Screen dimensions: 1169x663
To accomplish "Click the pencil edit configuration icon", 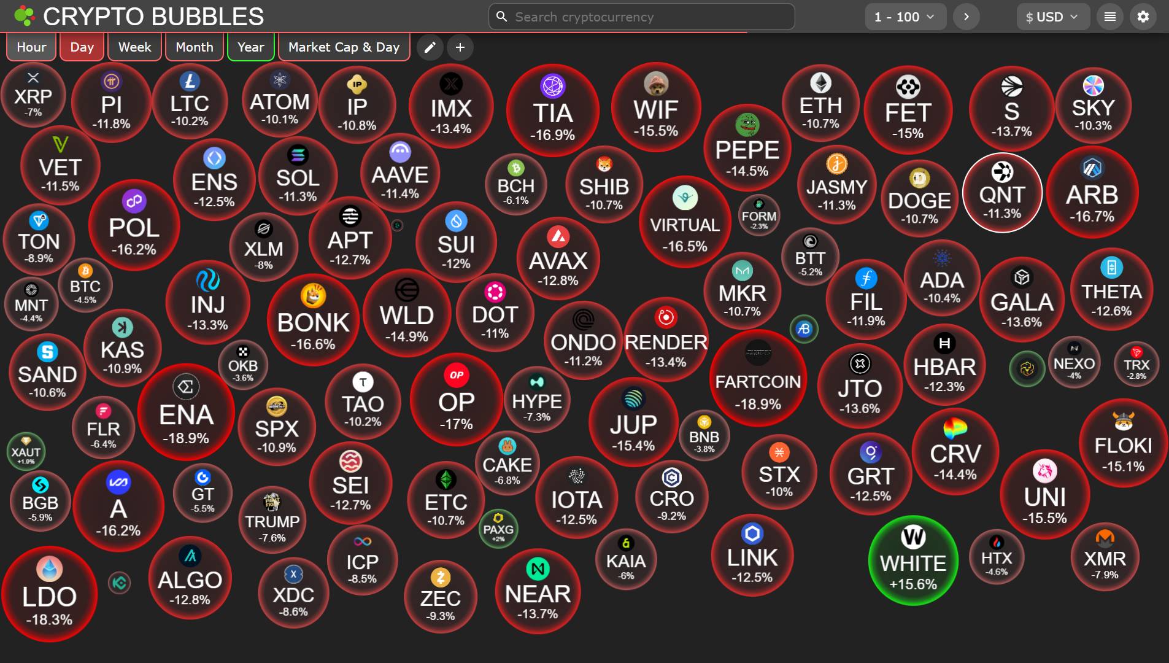I will (430, 47).
